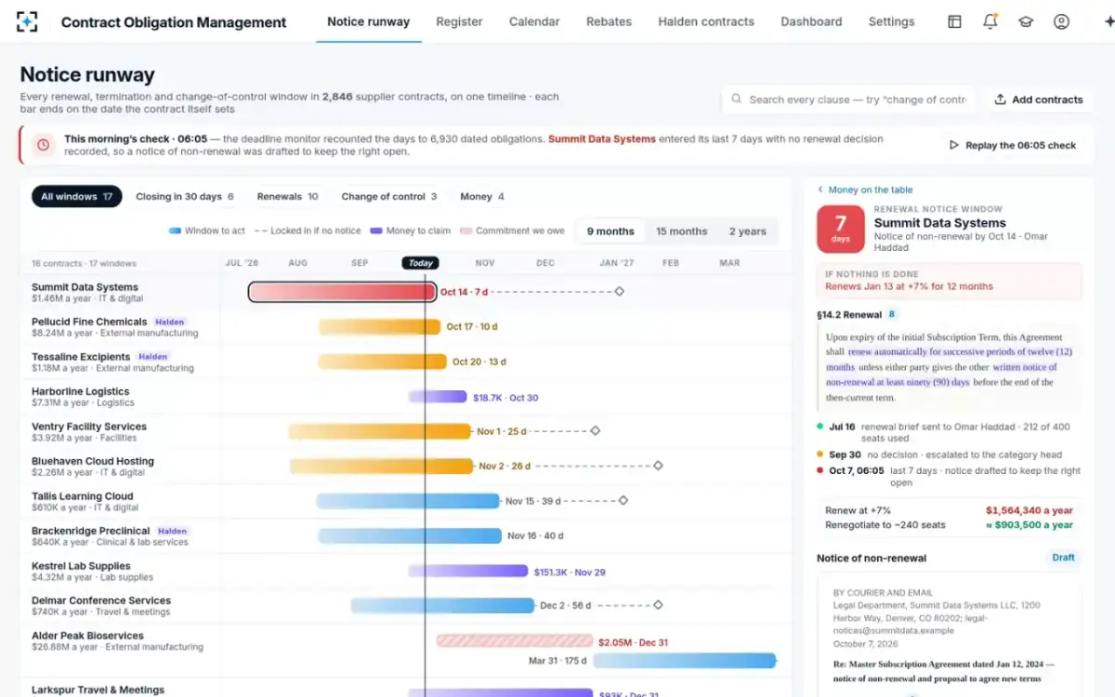1115x697 pixels.
Task: Filter windows by Renewals
Action: [x=287, y=197]
